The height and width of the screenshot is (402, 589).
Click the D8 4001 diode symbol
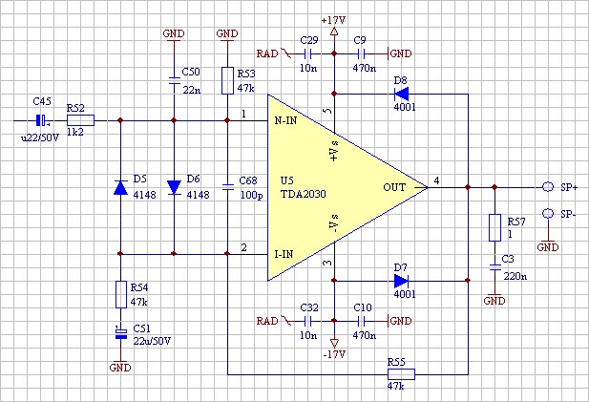(401, 94)
